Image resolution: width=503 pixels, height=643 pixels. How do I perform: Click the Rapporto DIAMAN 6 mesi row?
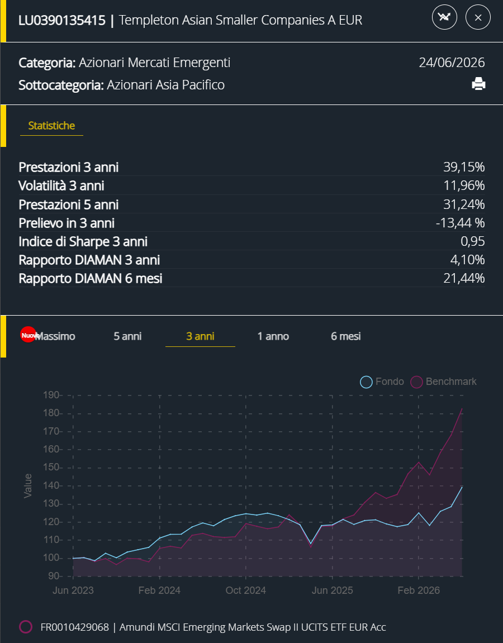pyautogui.click(x=251, y=278)
